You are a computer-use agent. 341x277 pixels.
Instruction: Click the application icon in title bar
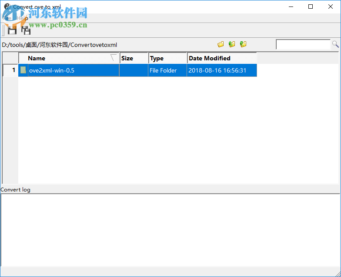[7, 7]
